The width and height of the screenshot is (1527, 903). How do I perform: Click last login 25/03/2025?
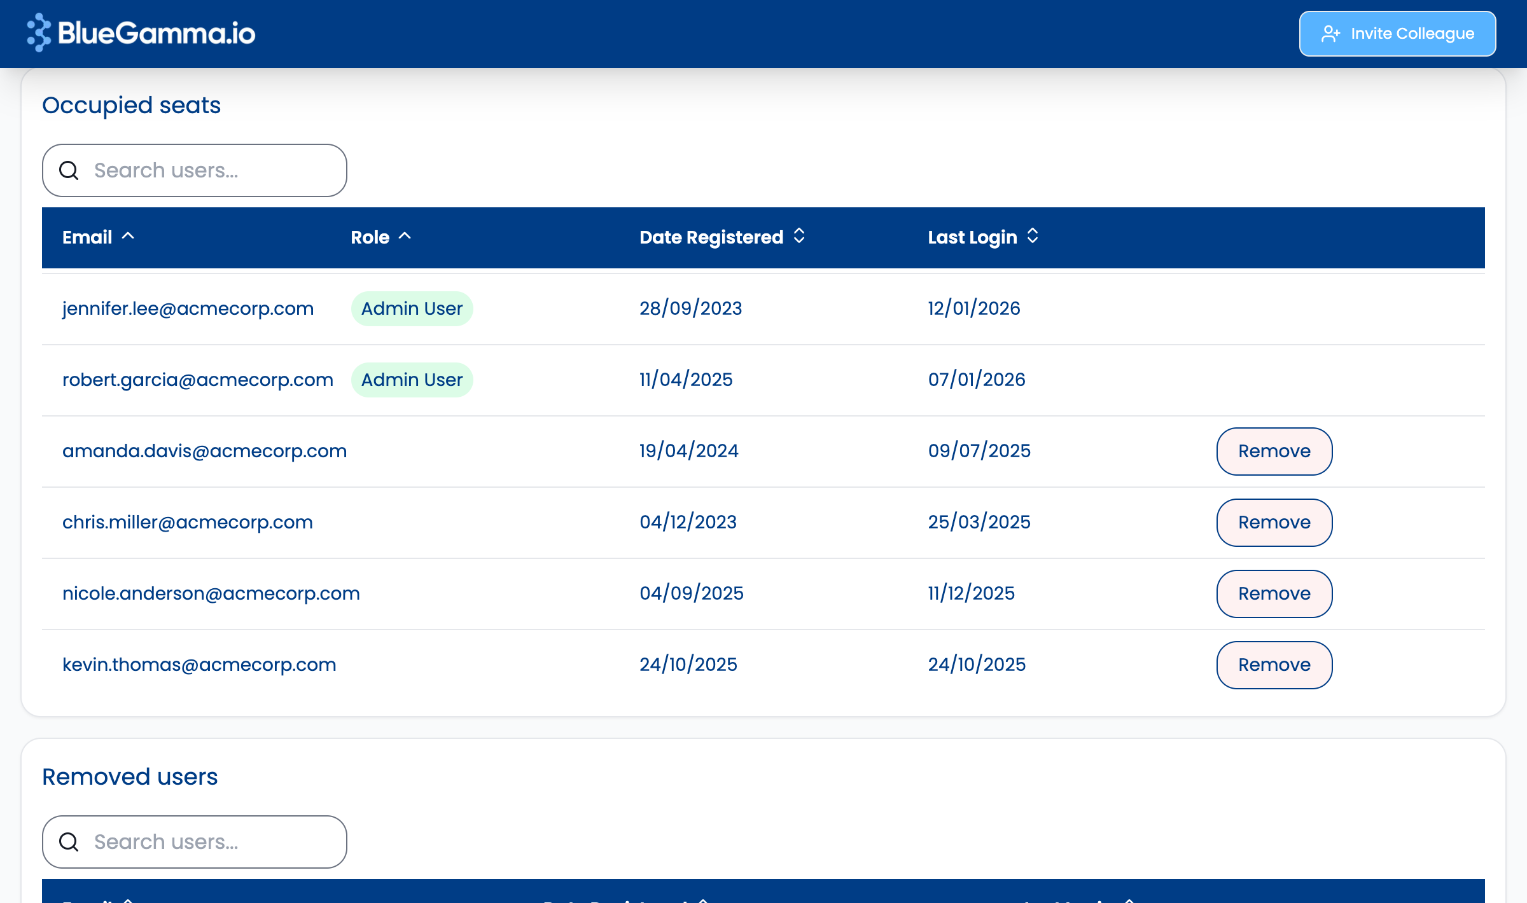point(979,522)
